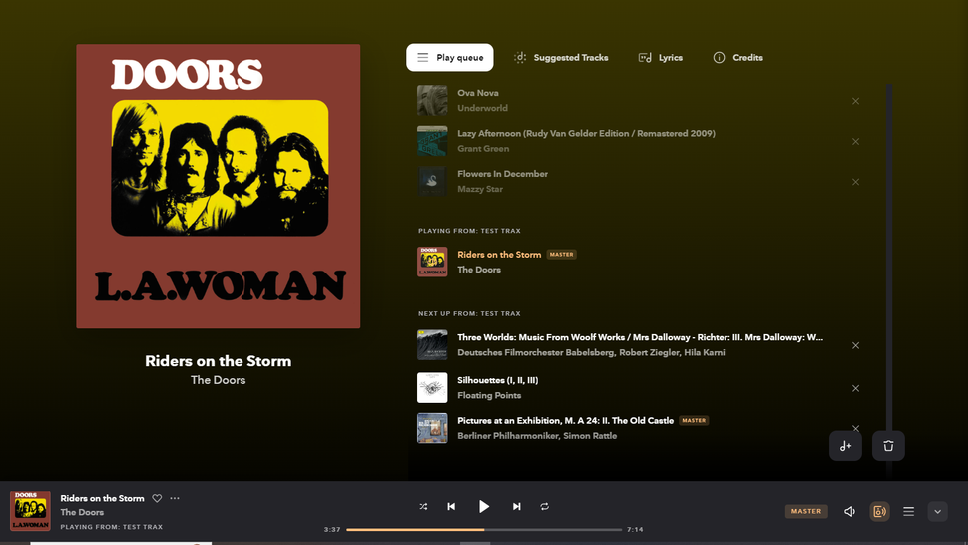Open PLAYING FROM: TEST TRAX in player bar

(x=112, y=527)
